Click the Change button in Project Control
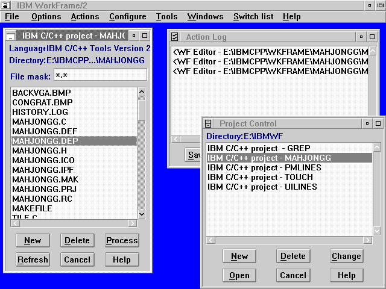This screenshot has height=289, width=386. coord(346,256)
